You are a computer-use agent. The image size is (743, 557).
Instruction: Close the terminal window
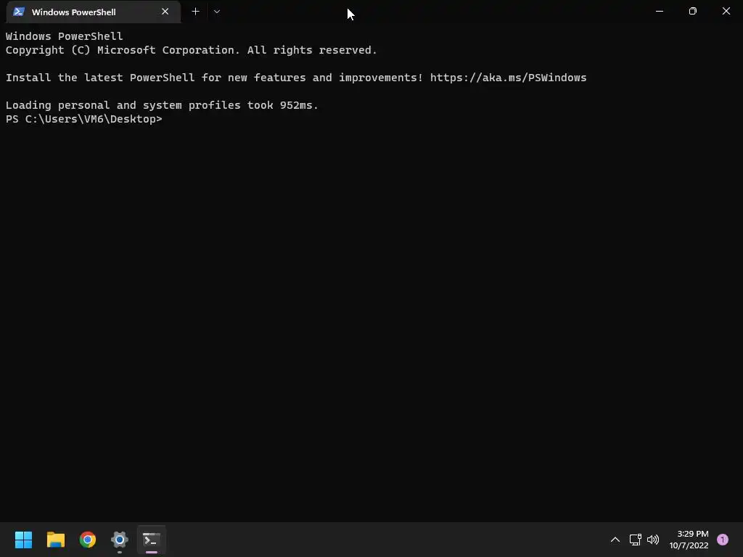pyautogui.click(x=726, y=11)
